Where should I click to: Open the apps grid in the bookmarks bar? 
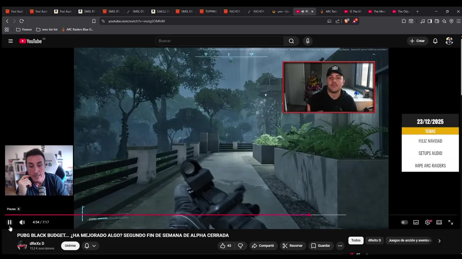7,29
